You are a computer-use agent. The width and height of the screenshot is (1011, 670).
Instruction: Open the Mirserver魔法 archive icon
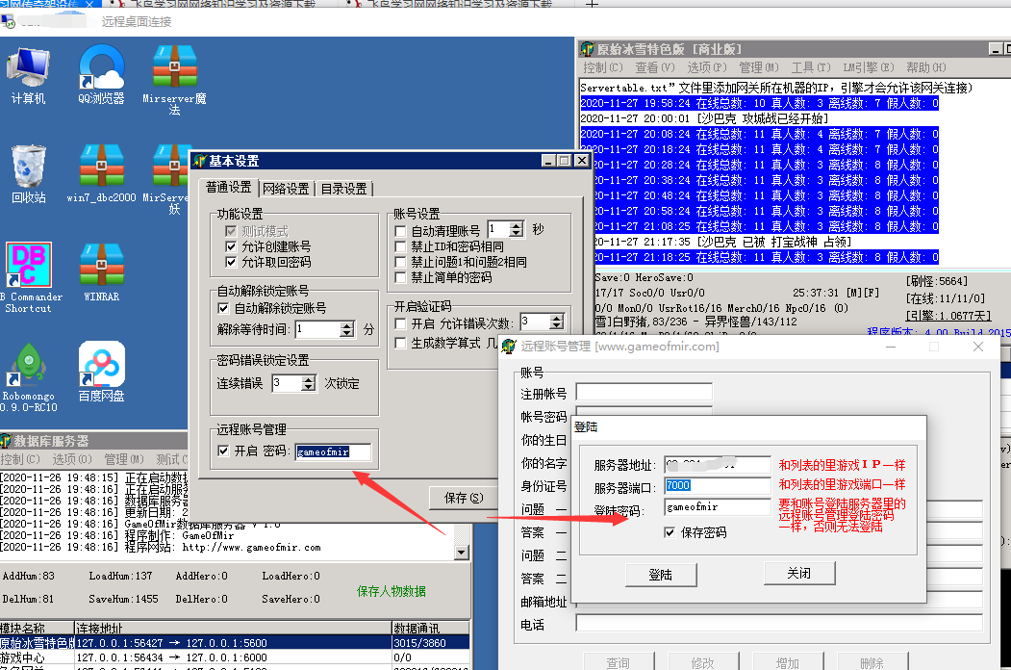point(174,80)
